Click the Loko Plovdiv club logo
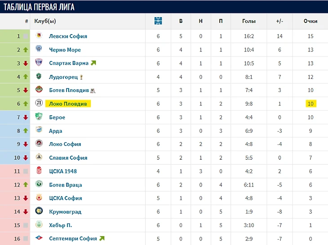The image size is (328, 245). click(39, 103)
